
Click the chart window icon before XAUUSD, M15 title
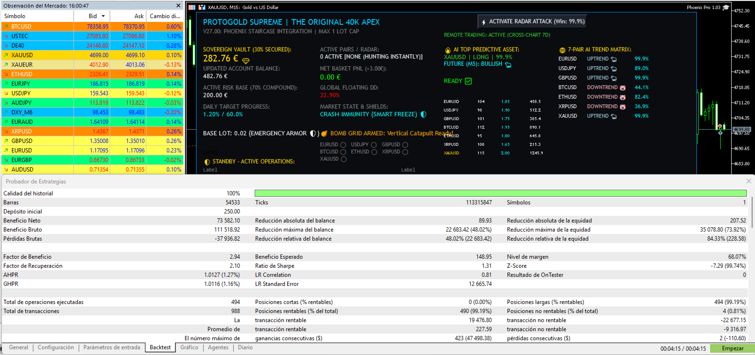click(x=202, y=7)
